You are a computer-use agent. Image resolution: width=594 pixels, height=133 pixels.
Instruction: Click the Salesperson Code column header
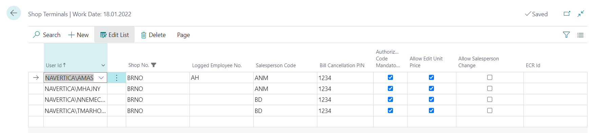tap(276, 65)
